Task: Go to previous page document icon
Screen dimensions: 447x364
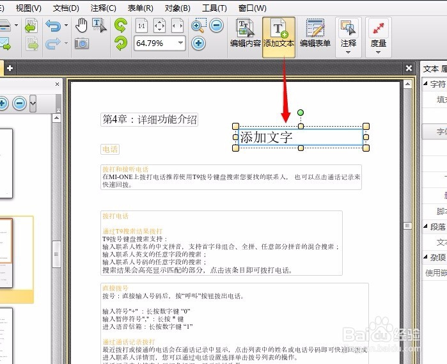Action: pos(31,26)
